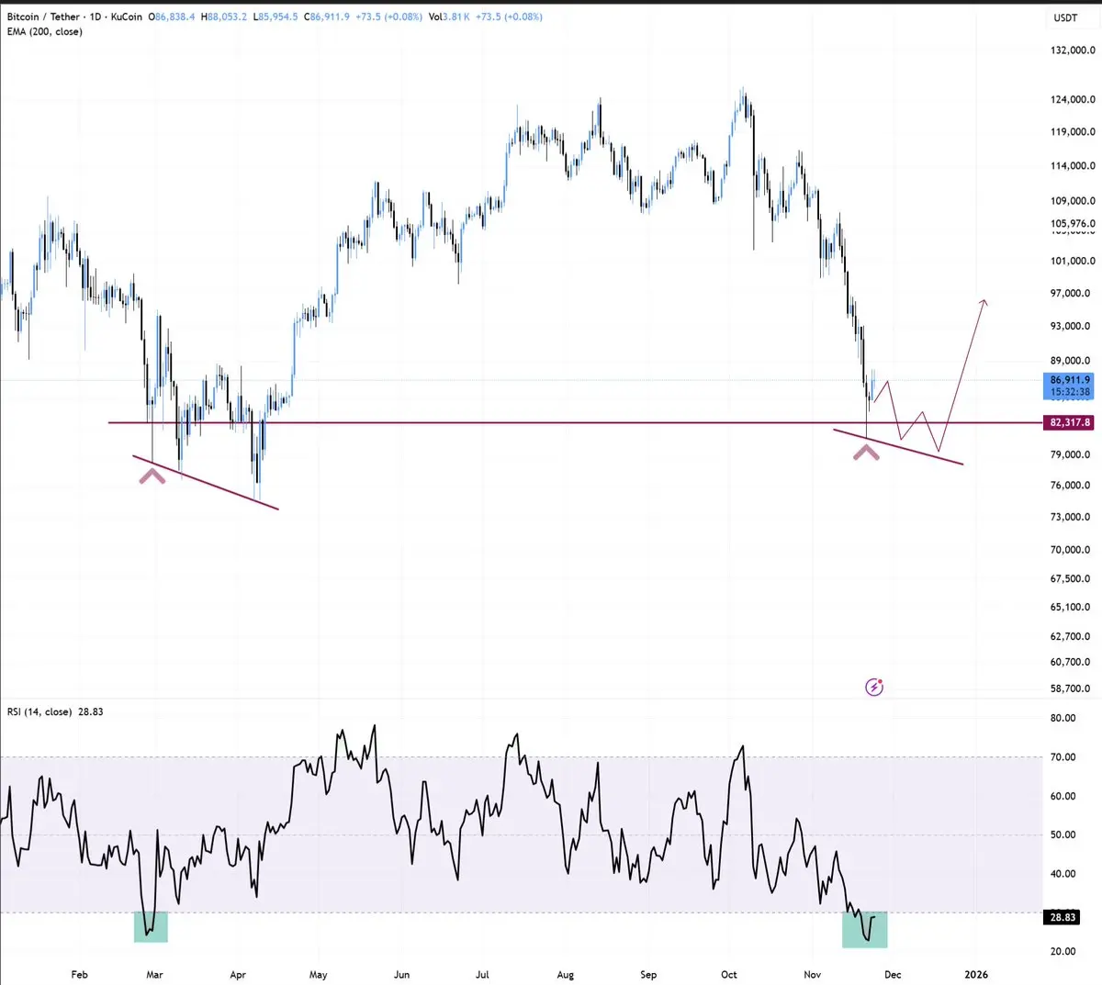1102x985 pixels.
Task: Select the projected price path arrow drawing
Action: coord(930,375)
